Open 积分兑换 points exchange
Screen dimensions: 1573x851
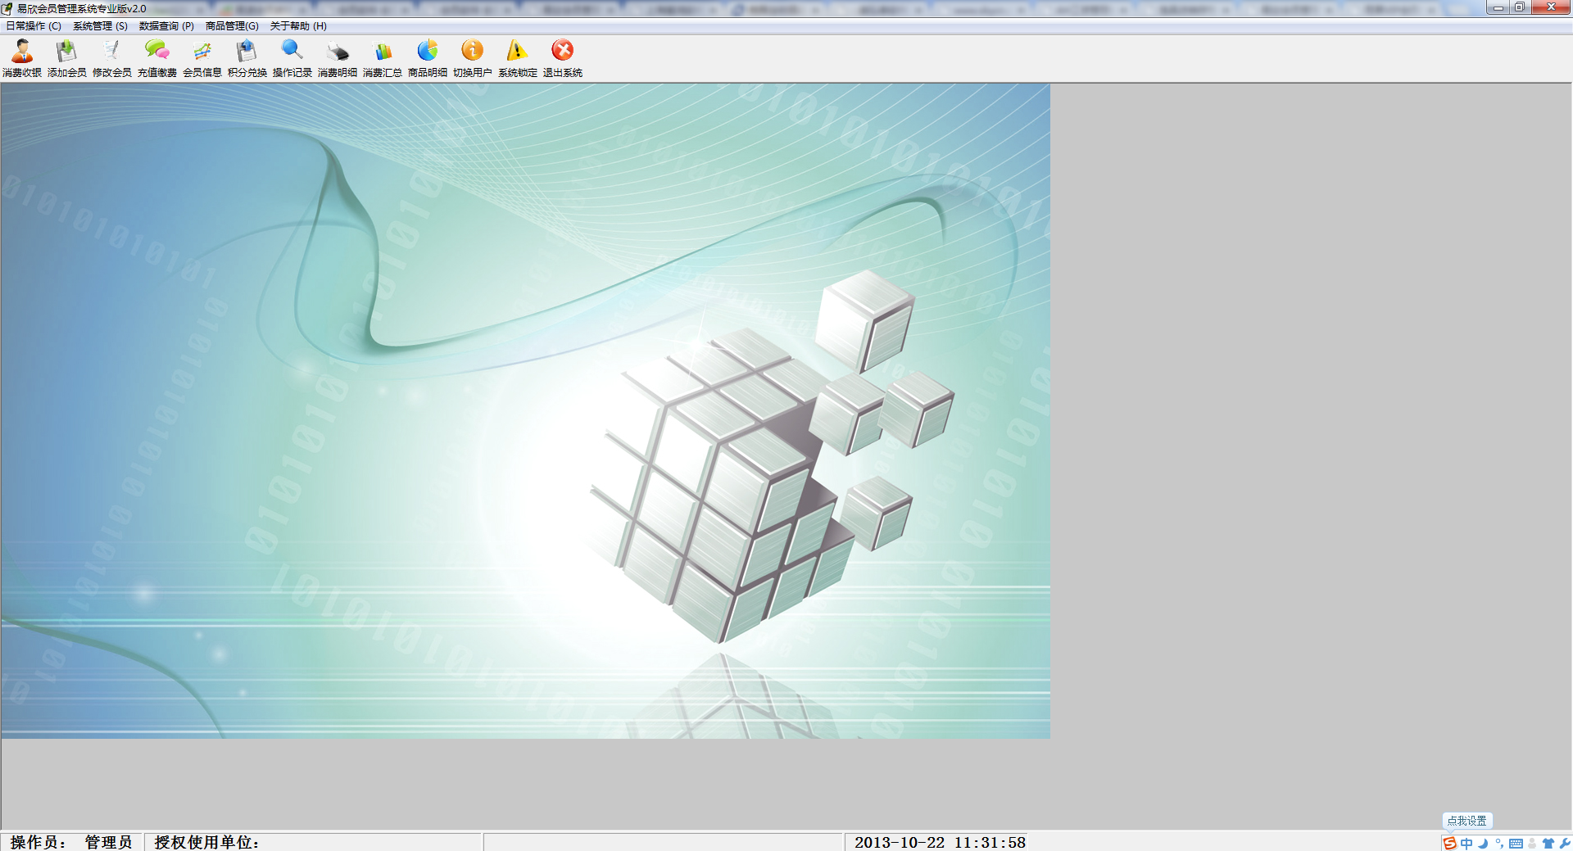pyautogui.click(x=247, y=58)
